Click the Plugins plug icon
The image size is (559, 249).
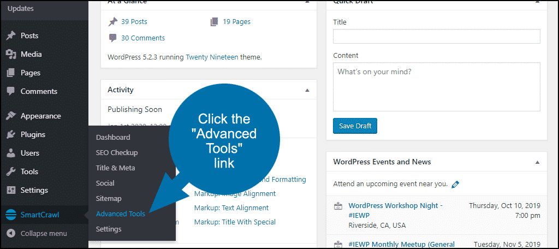(x=11, y=134)
